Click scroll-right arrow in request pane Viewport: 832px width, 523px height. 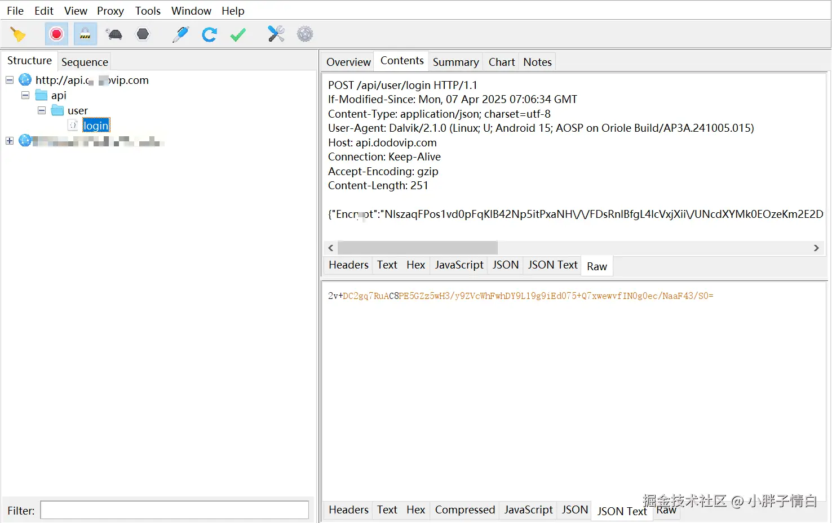pyautogui.click(x=816, y=248)
